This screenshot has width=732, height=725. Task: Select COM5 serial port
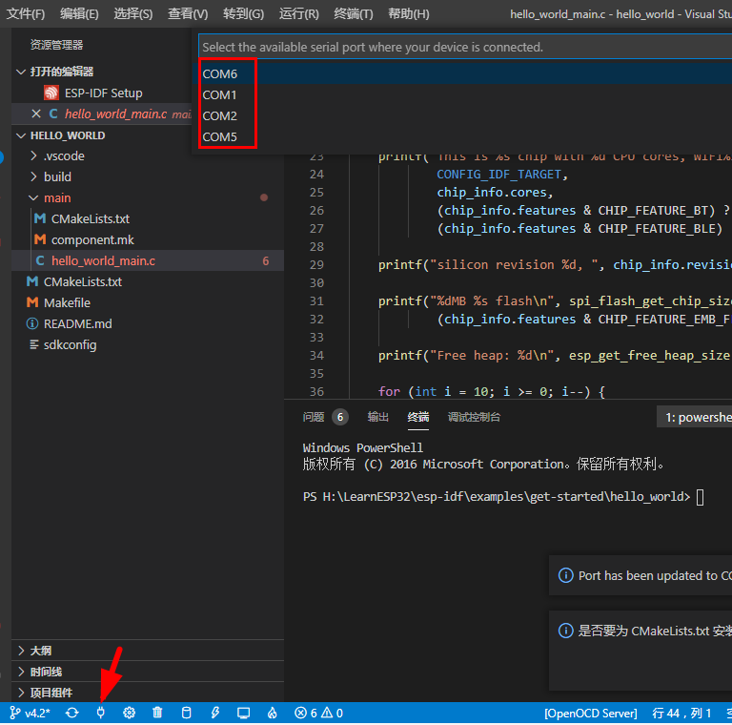tap(461, 136)
